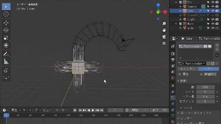Open the timeline キーイング menu
221x124 pixels.
click(32, 110)
